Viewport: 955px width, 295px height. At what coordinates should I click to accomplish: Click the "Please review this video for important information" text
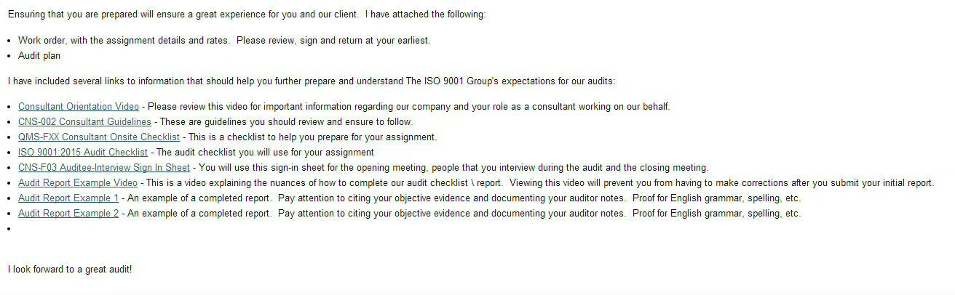point(409,107)
